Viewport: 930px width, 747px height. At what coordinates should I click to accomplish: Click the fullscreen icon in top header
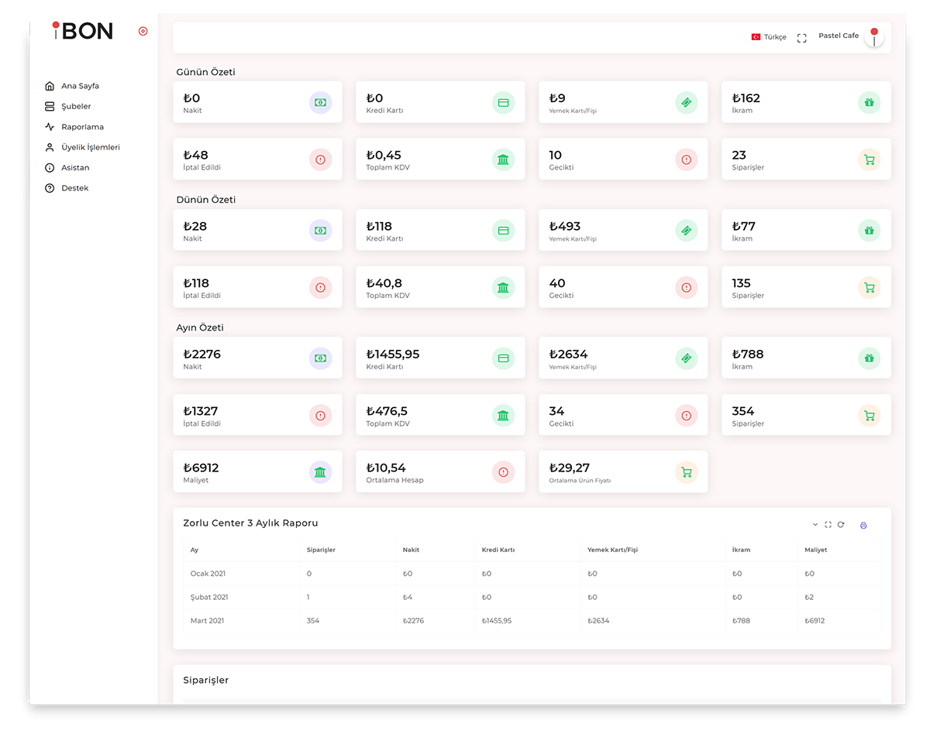coord(801,38)
